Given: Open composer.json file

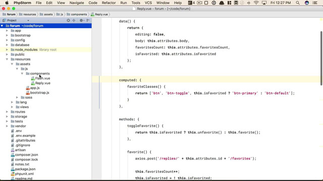Looking at the screenshot, I should pyautogui.click(x=26, y=155).
